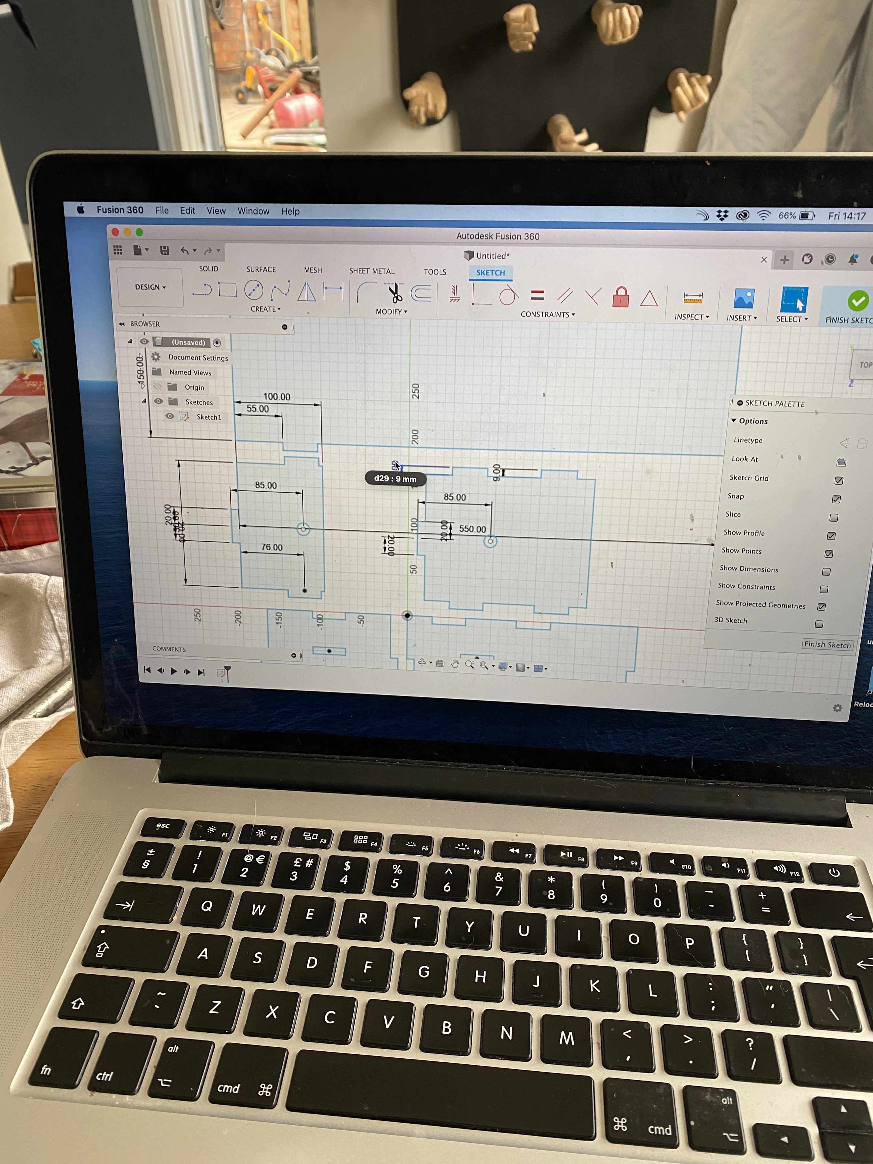Viewport: 873px width, 1164px height.
Task: Click the Look At icon in navigation bar
Action: click(x=441, y=664)
